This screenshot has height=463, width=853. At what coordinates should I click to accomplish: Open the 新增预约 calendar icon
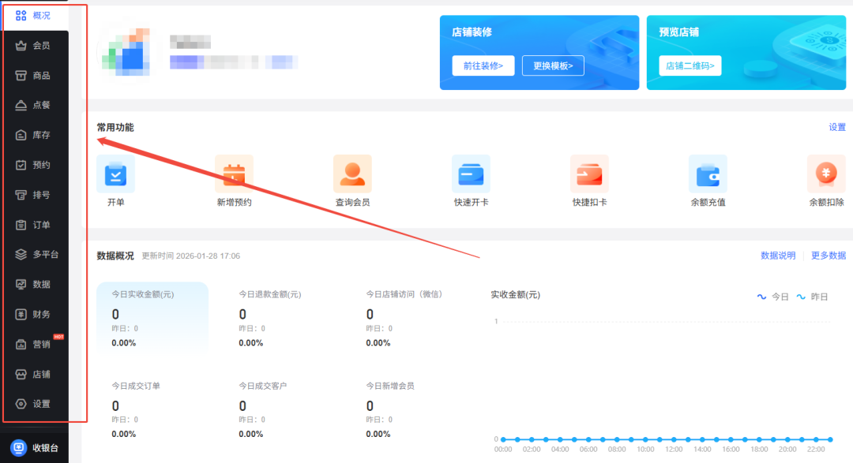pos(234,174)
